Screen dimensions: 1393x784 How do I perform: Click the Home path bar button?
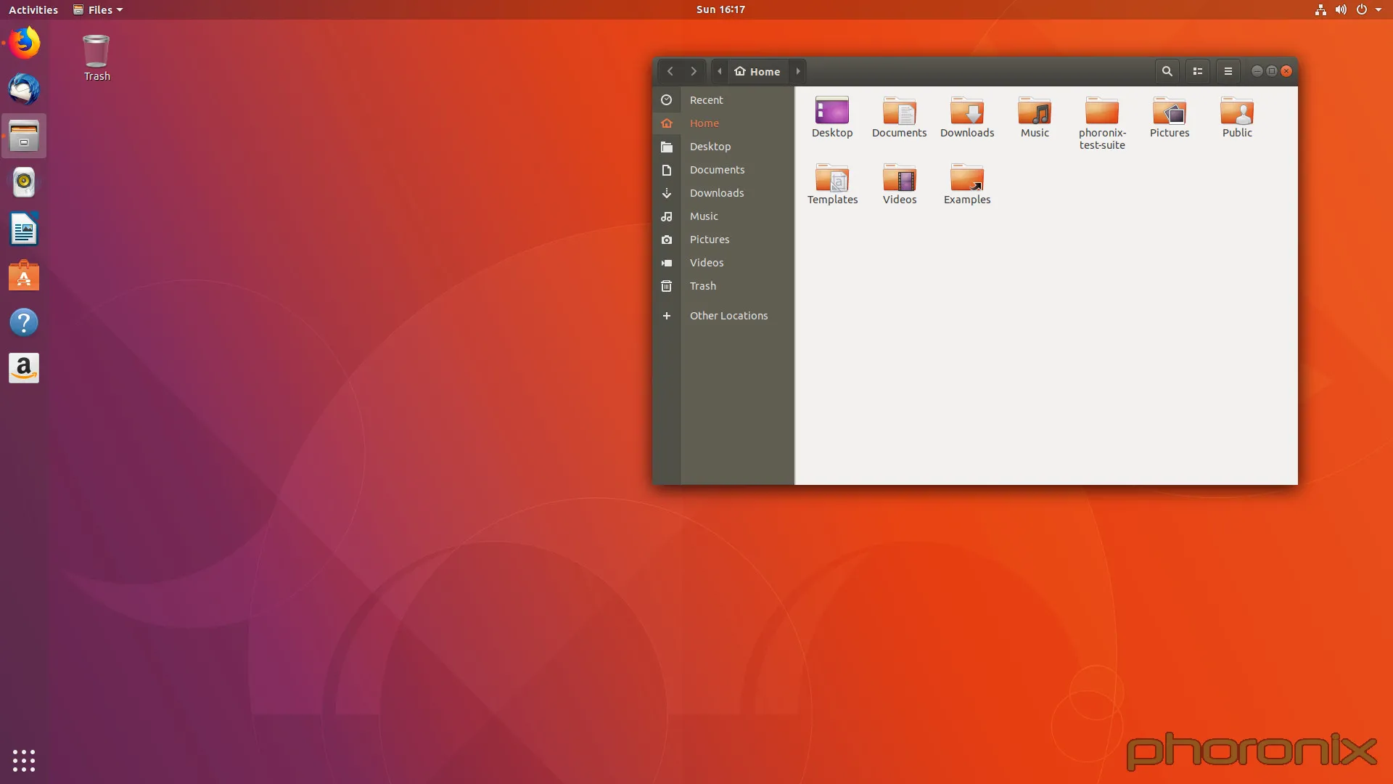[757, 71]
